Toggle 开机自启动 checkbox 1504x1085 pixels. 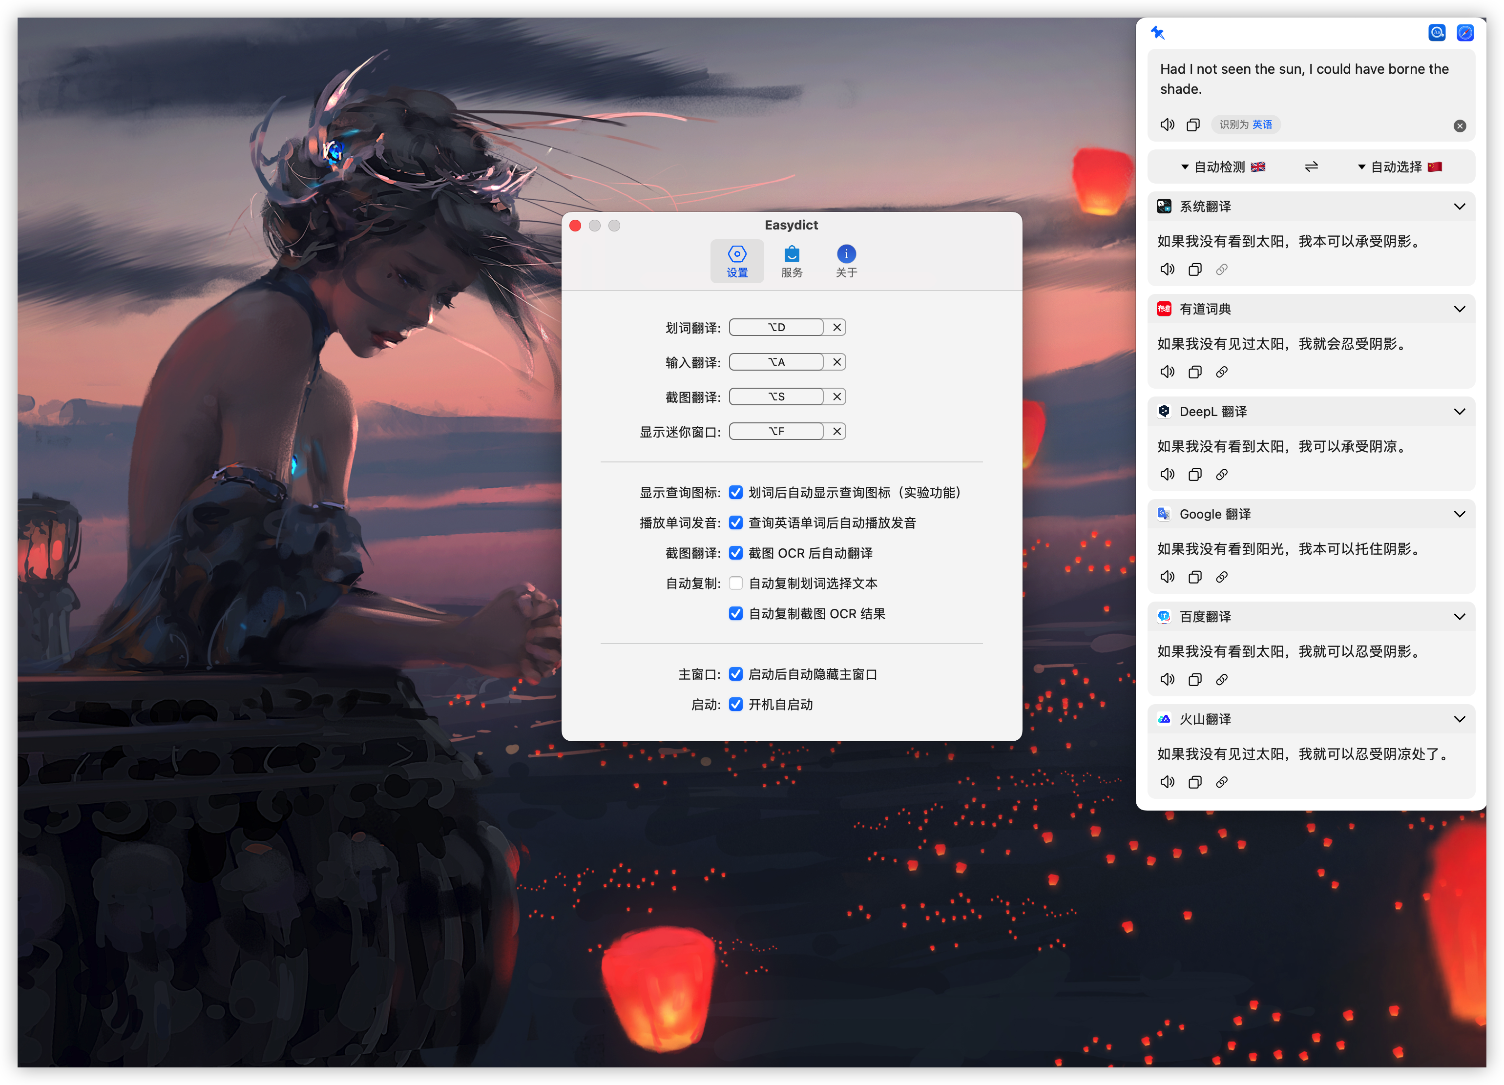pyautogui.click(x=735, y=704)
